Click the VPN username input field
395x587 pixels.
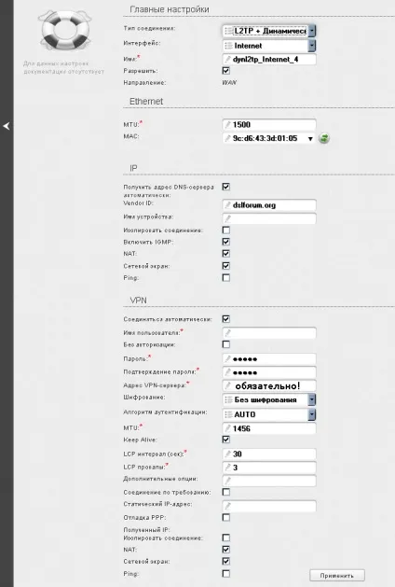pos(269,333)
